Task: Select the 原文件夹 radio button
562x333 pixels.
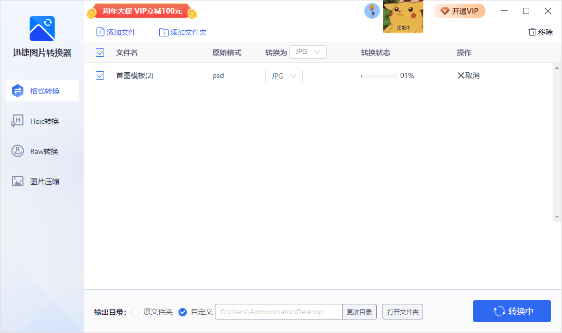Action: [x=135, y=312]
